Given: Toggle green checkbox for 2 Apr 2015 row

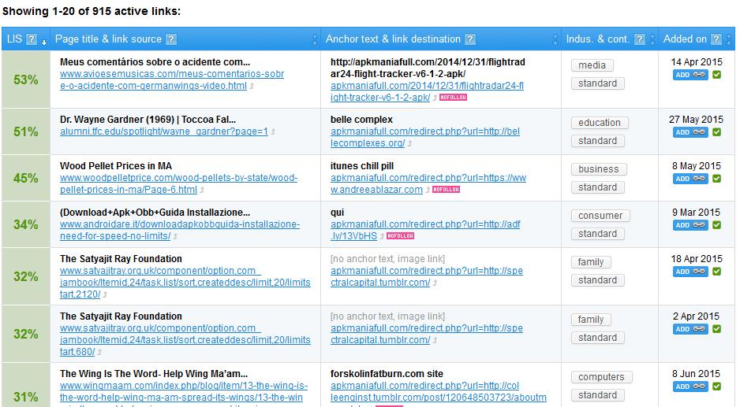Looking at the screenshot, I should pos(716,329).
